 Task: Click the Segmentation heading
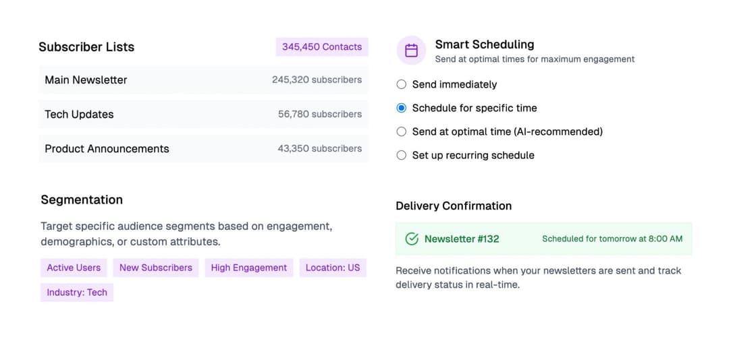click(x=82, y=200)
